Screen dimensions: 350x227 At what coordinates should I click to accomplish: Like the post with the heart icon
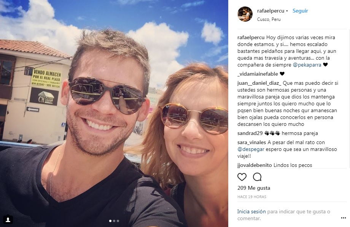tap(242, 177)
